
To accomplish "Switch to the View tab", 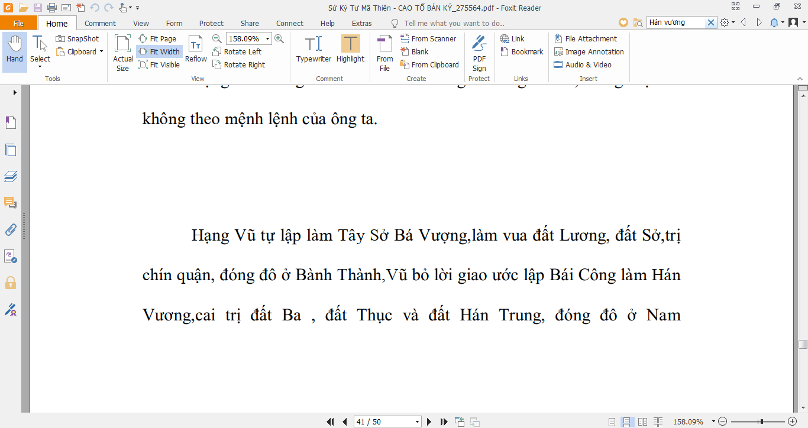I will tap(141, 23).
